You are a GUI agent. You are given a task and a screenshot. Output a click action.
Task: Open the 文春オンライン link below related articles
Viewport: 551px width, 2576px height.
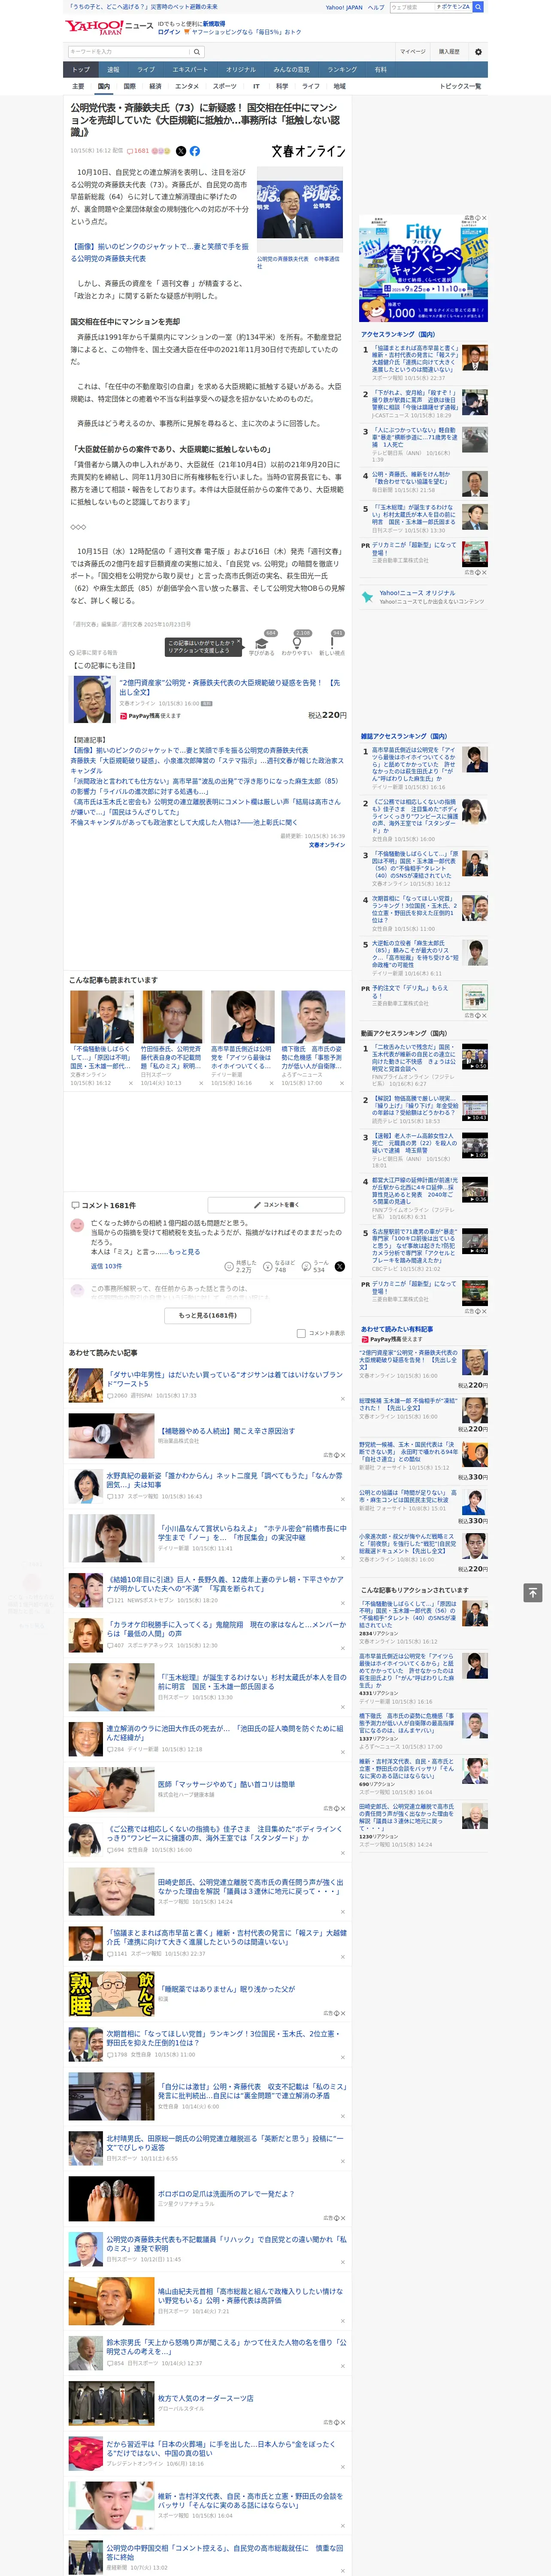(327, 845)
